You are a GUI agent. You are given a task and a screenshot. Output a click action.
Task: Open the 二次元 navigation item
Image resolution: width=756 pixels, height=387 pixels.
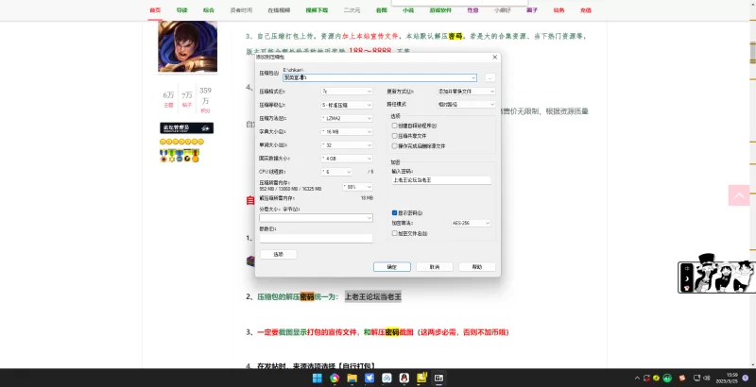[352, 10]
